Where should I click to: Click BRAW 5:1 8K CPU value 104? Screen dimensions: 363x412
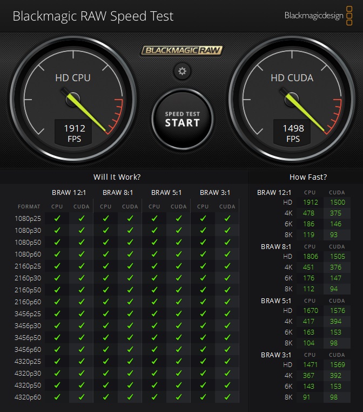[308, 343]
